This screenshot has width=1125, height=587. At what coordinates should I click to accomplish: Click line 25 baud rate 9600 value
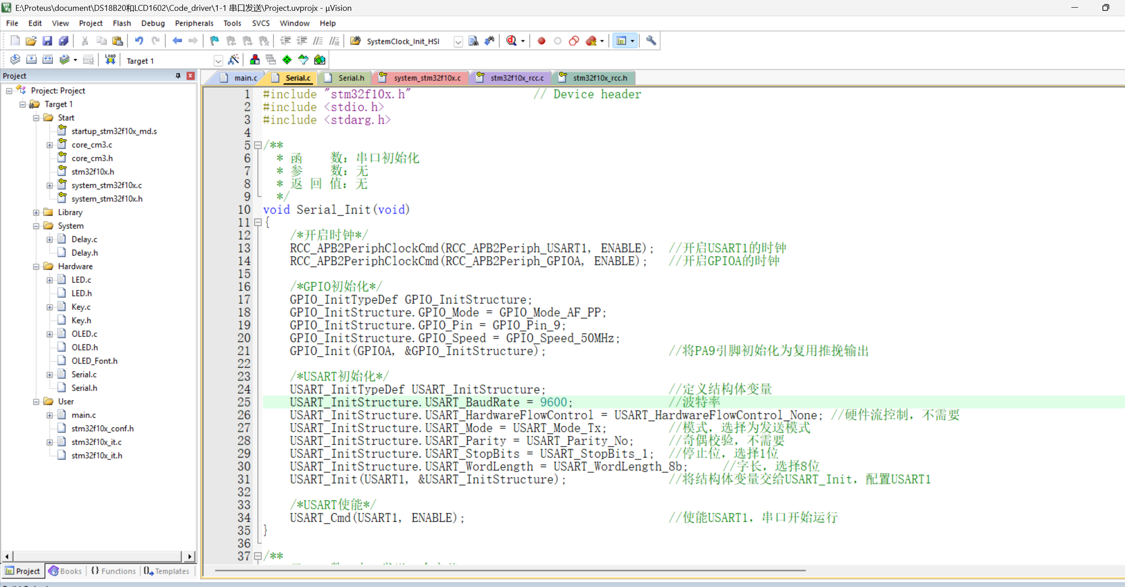point(553,402)
